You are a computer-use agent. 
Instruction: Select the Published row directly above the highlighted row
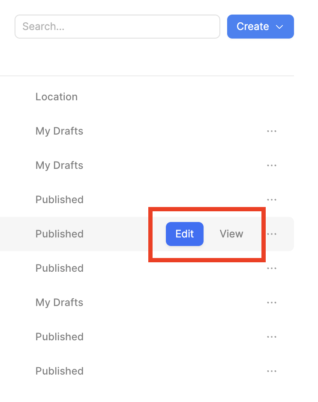[x=60, y=199]
